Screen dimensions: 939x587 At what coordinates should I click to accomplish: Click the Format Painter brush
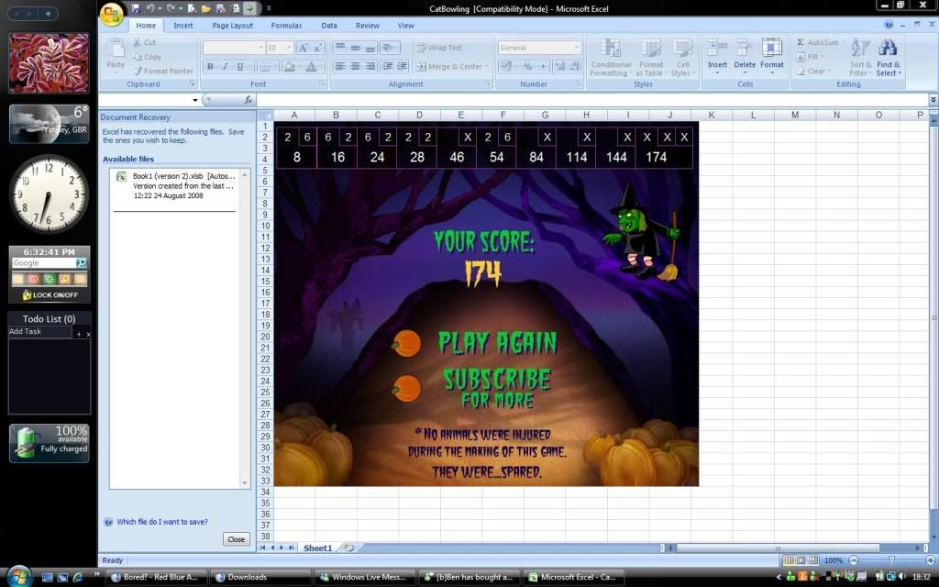pyautogui.click(x=138, y=71)
